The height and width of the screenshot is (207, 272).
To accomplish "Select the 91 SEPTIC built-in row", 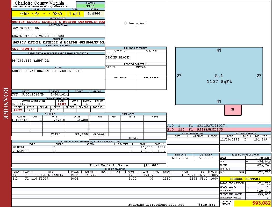I will pyautogui.click(x=88, y=151).
